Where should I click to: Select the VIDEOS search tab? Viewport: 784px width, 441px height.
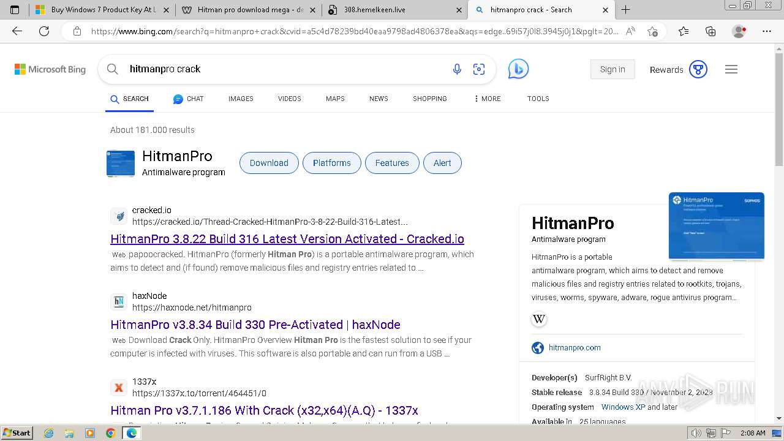290,99
